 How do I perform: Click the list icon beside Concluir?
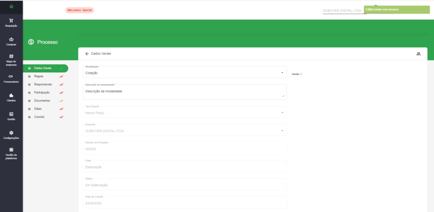[29, 117]
